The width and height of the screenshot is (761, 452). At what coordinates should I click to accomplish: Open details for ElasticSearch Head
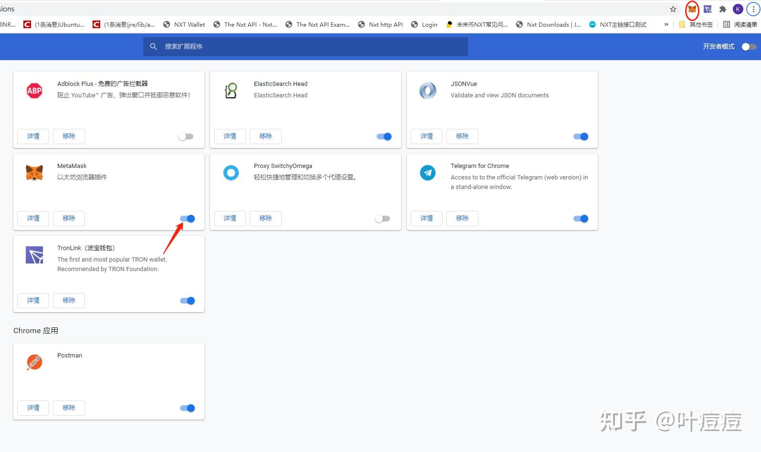[230, 137]
